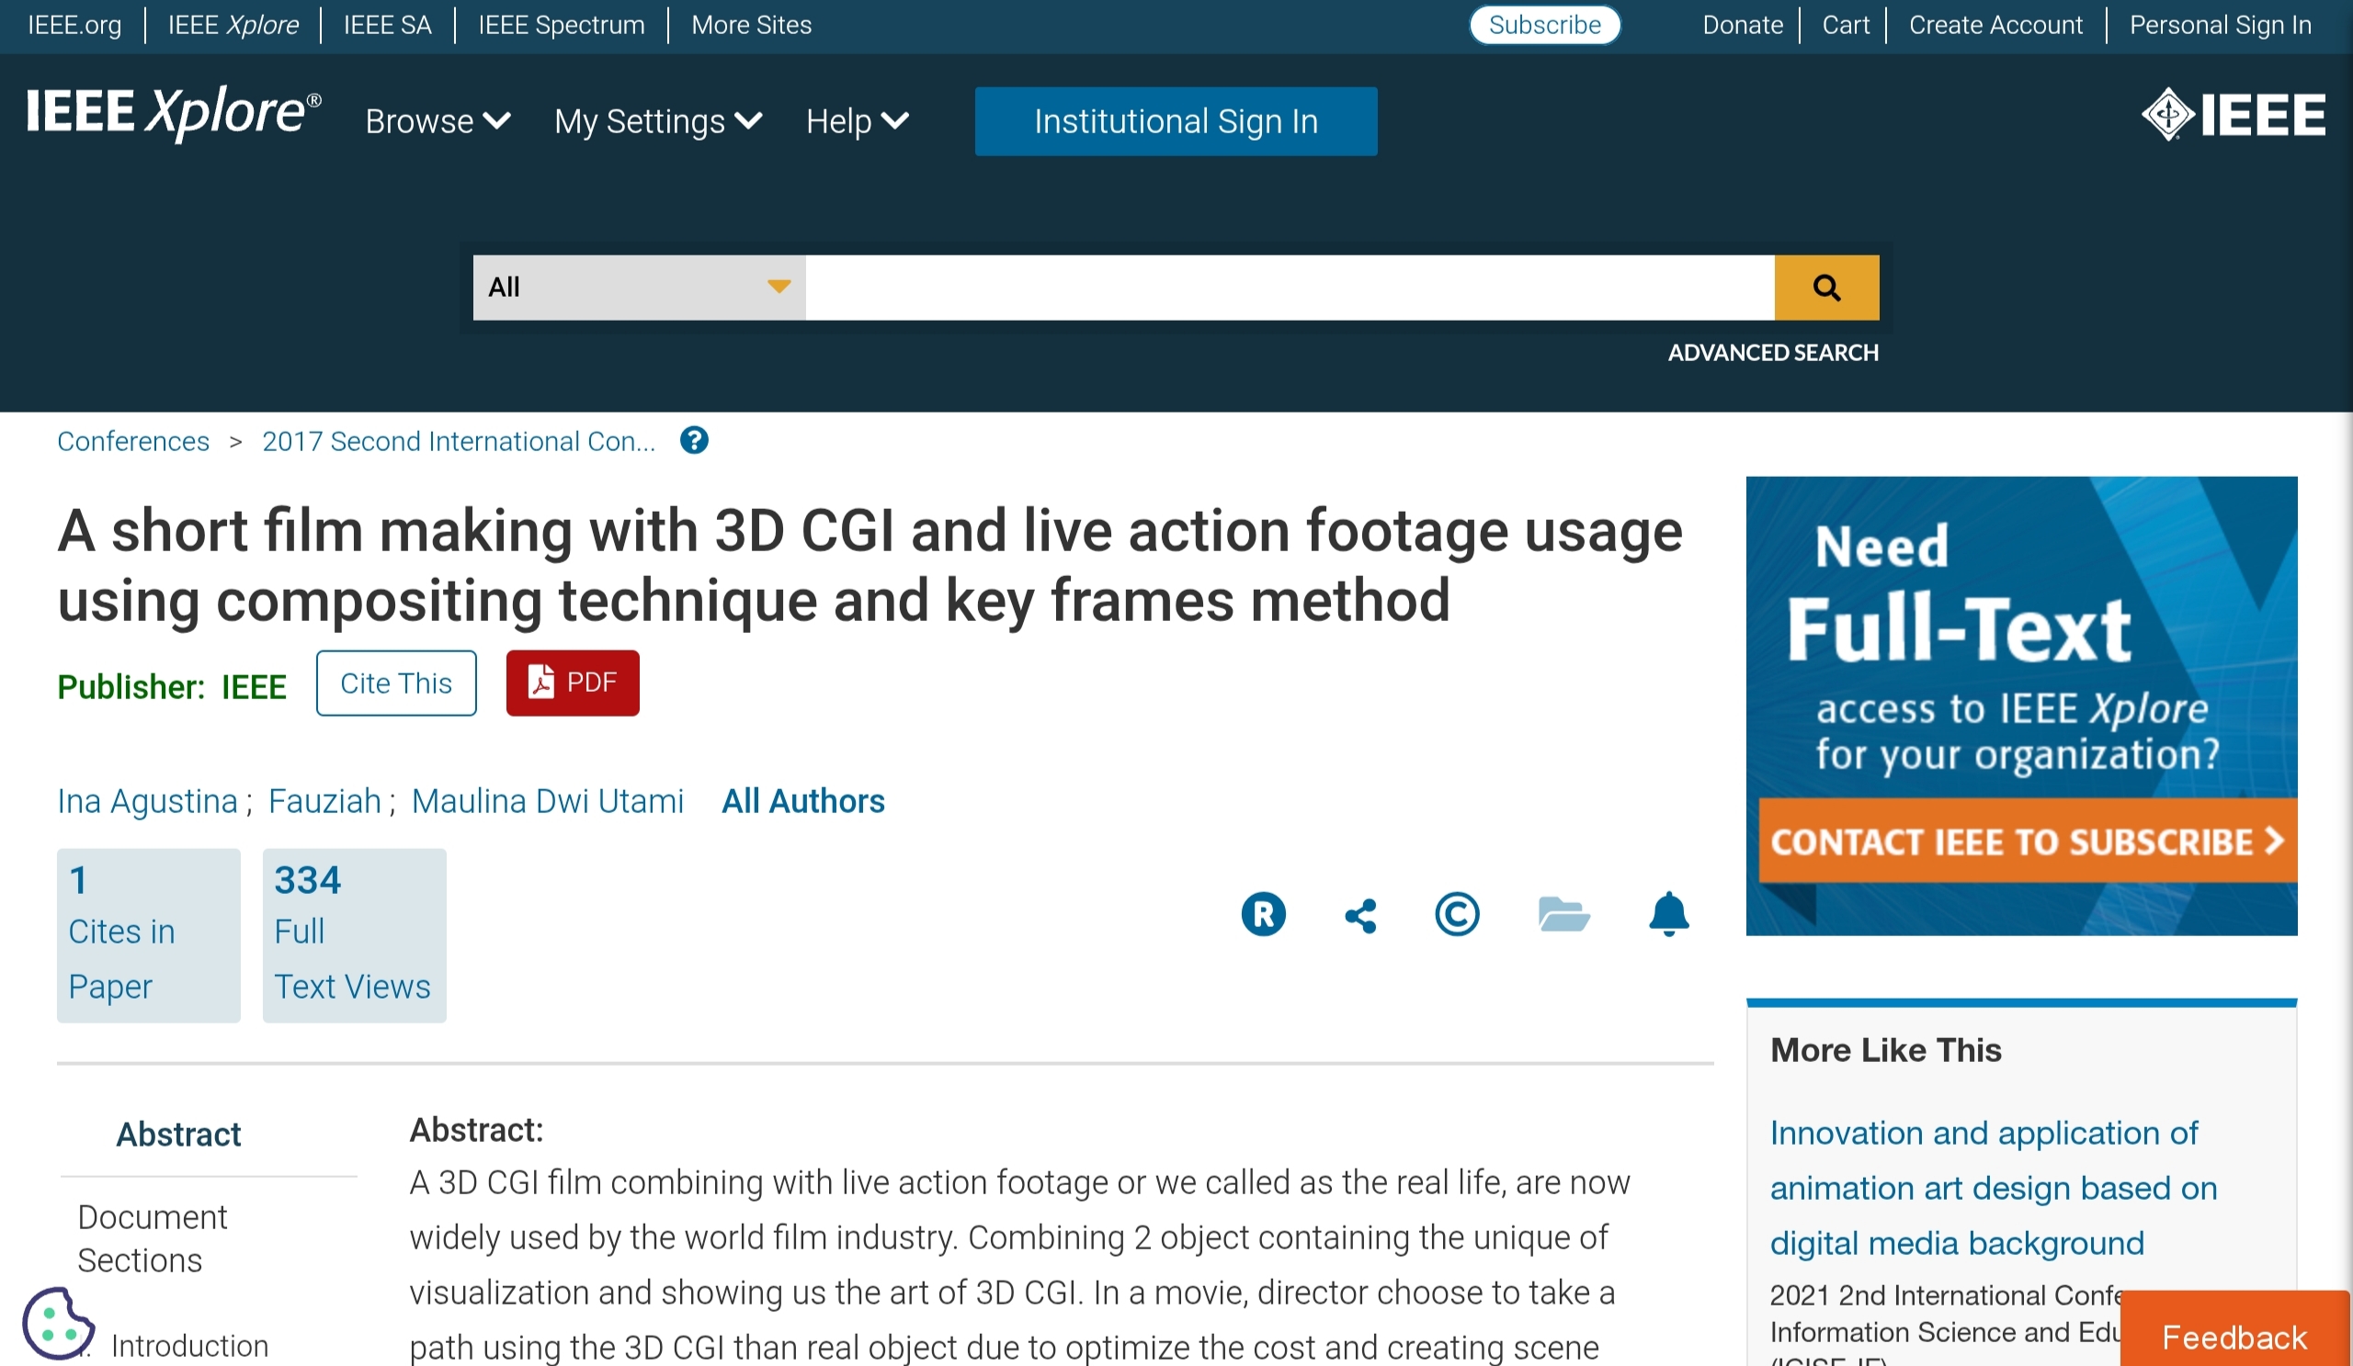Expand the Help menu
Viewport: 2353px width, 1366px height.
click(857, 121)
